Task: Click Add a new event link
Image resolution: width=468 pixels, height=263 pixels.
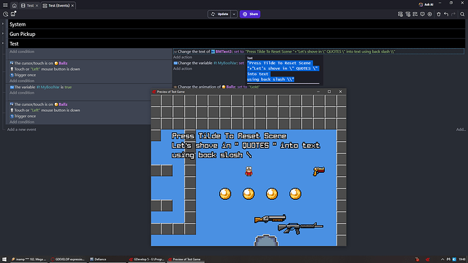Action: [x=22, y=129]
